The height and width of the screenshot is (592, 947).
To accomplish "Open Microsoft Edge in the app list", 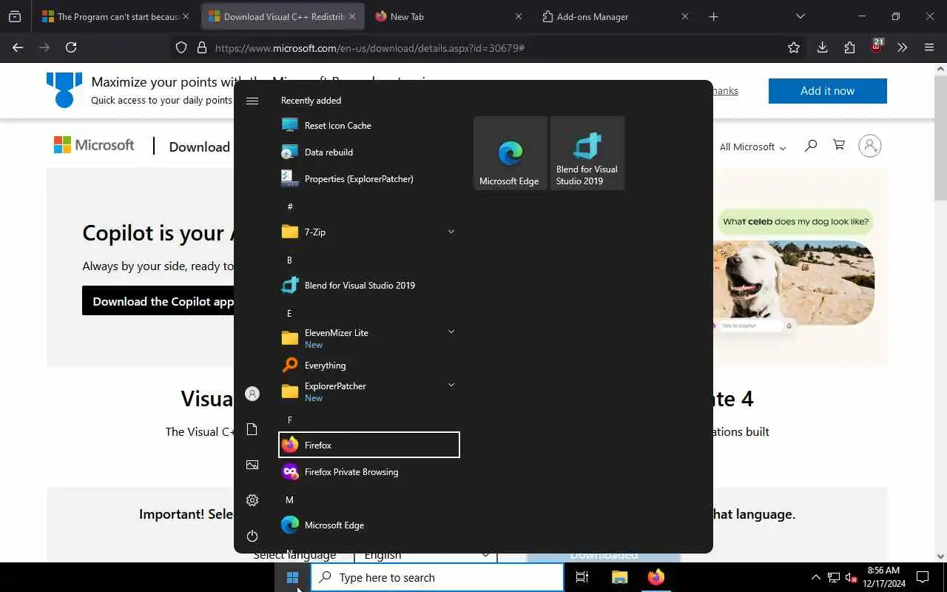I will tap(368, 525).
